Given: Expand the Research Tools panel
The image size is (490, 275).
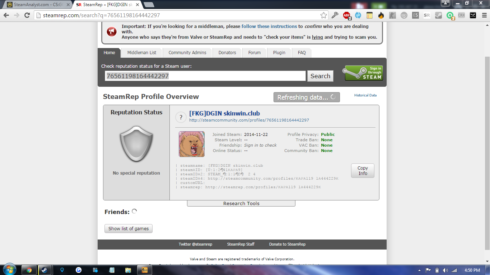Looking at the screenshot, I should point(241,203).
